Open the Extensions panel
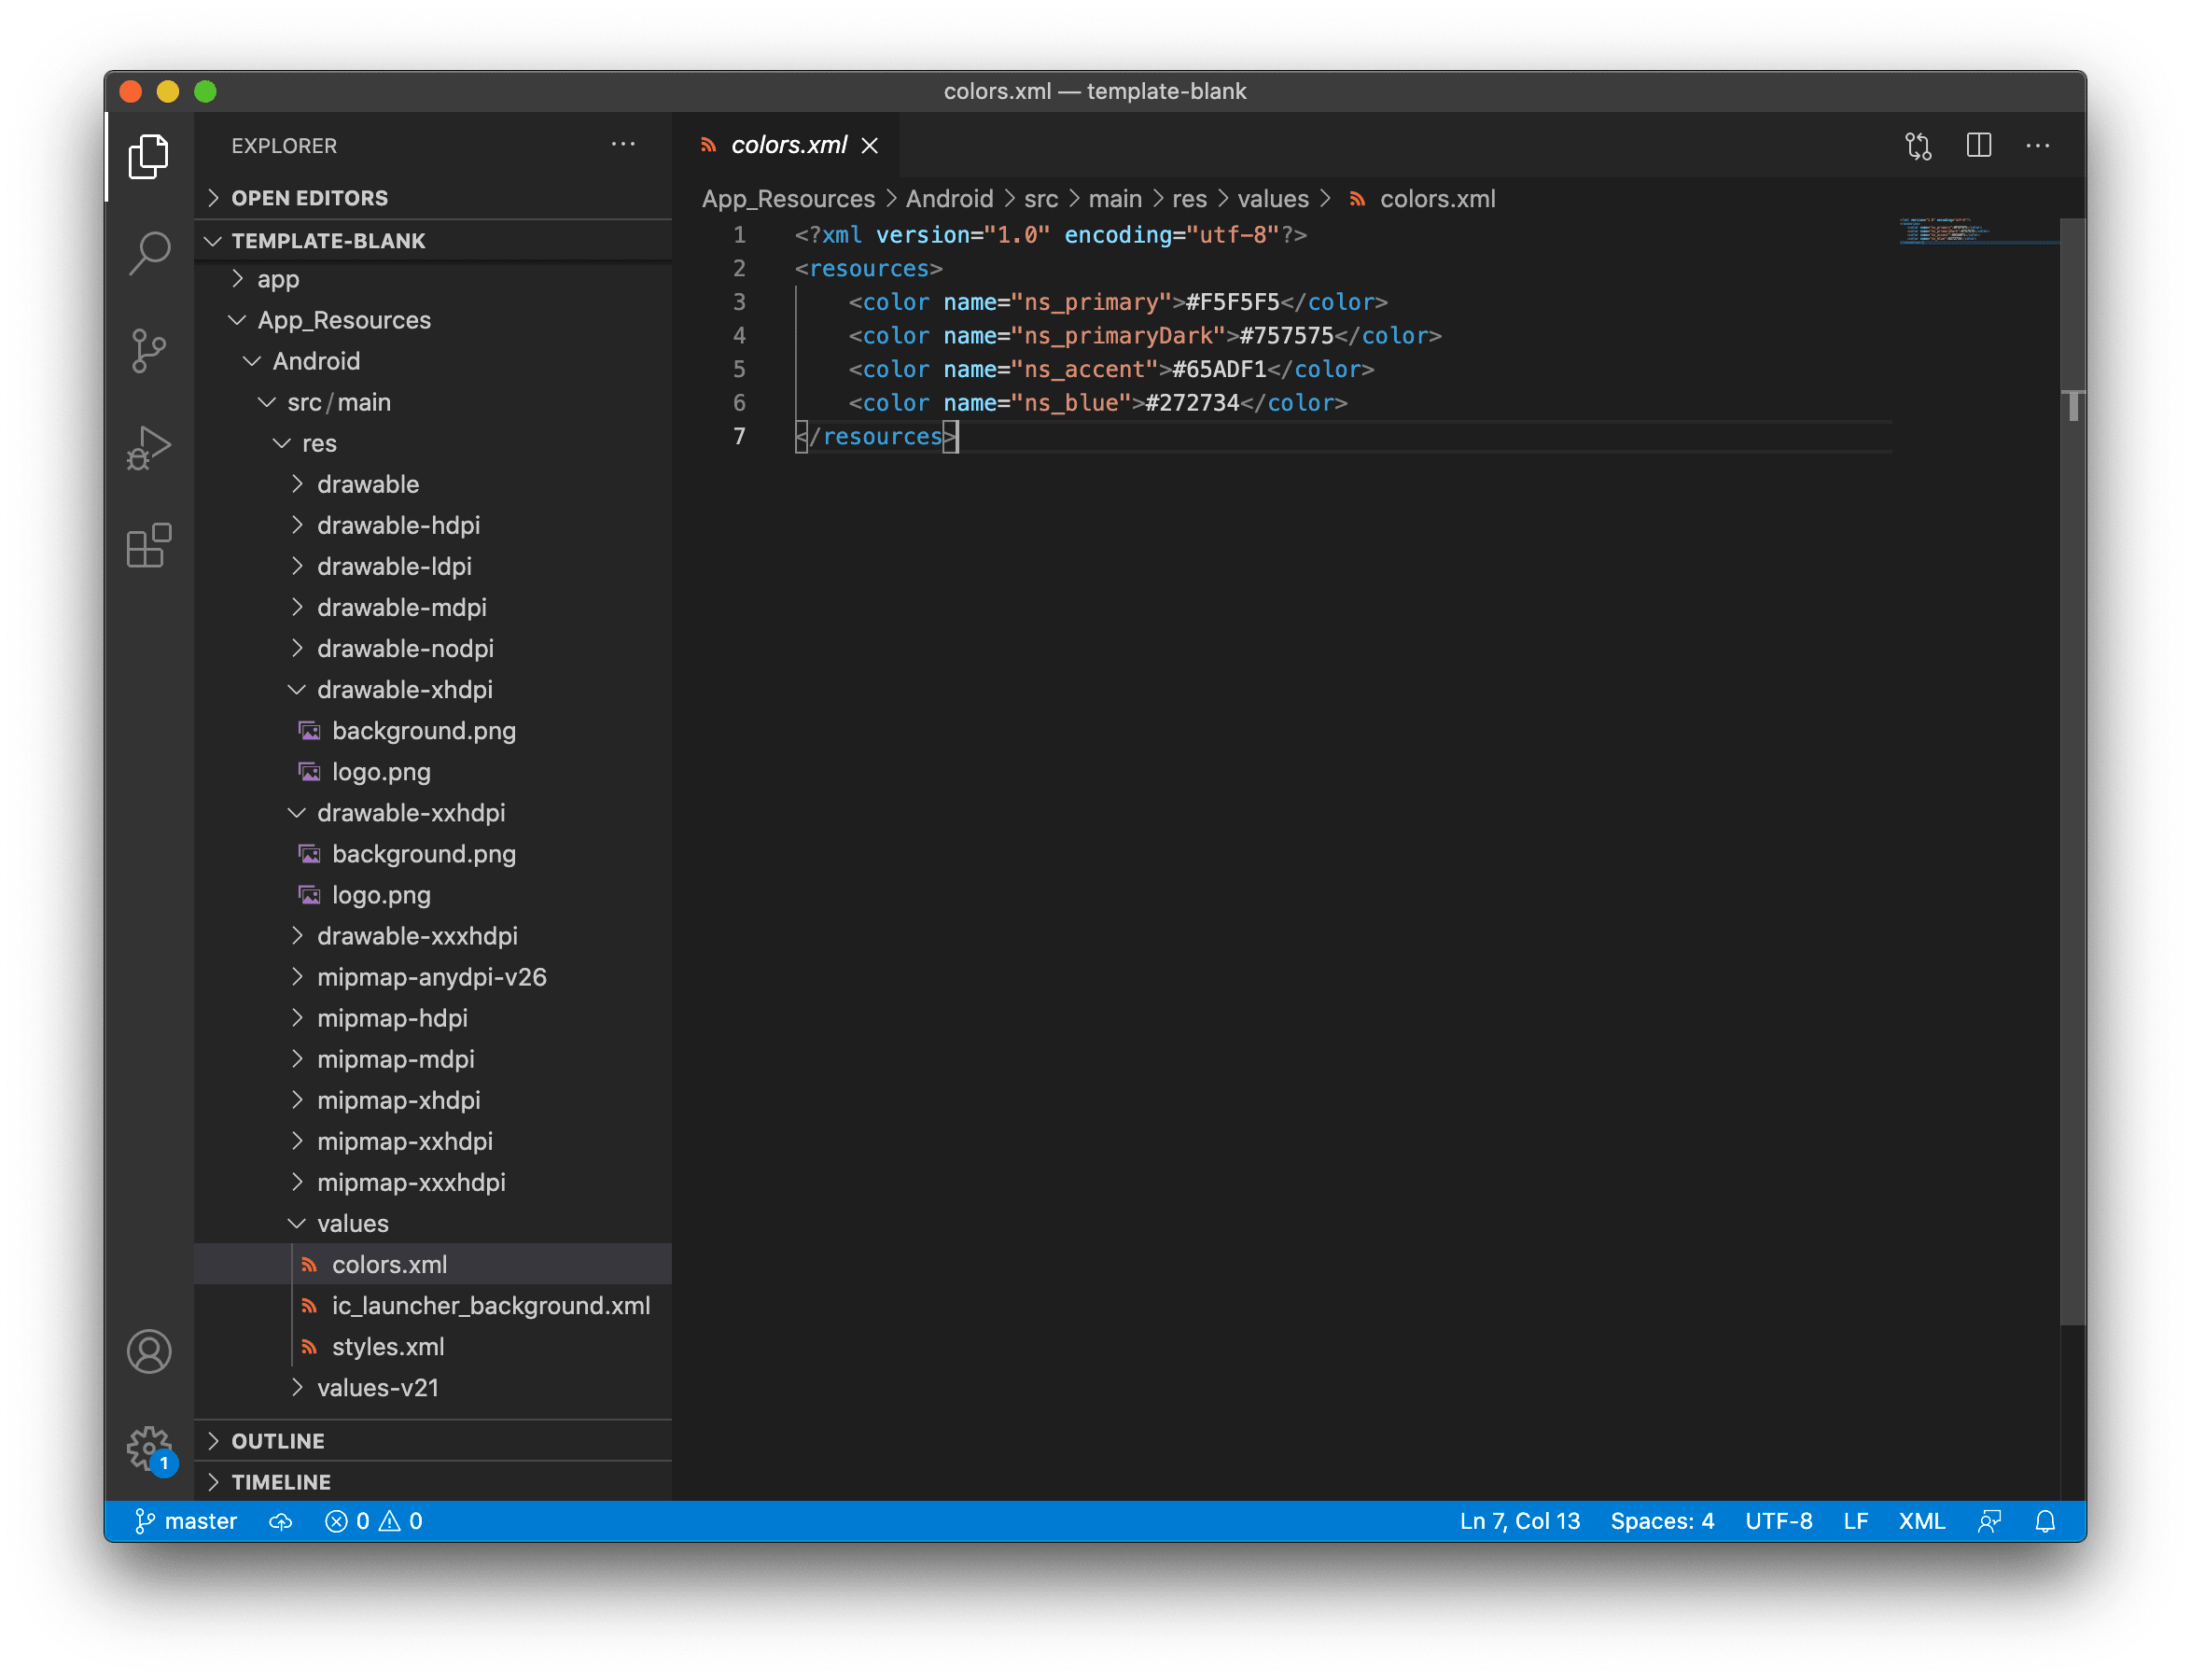Viewport: 2191px width, 1680px height. (149, 545)
